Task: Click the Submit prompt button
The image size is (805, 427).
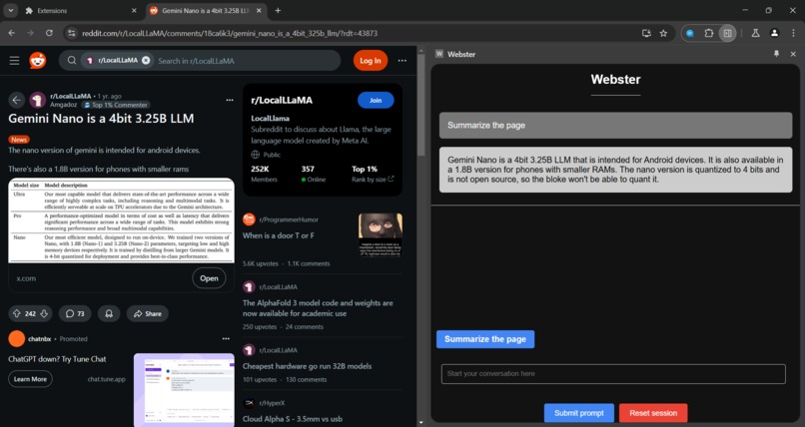Action: coord(579,413)
